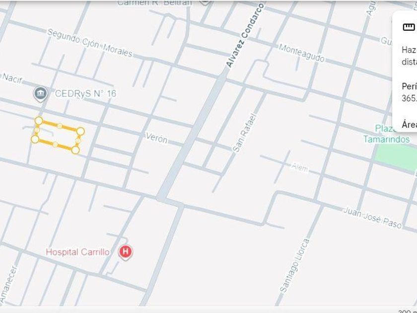This screenshot has width=417, height=313.
Task: Select the bottom-left vertex of the yellow polygon
Action: 35,139
